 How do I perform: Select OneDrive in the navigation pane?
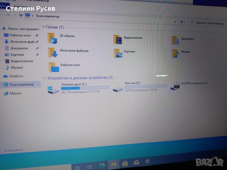pyautogui.click(x=16, y=76)
